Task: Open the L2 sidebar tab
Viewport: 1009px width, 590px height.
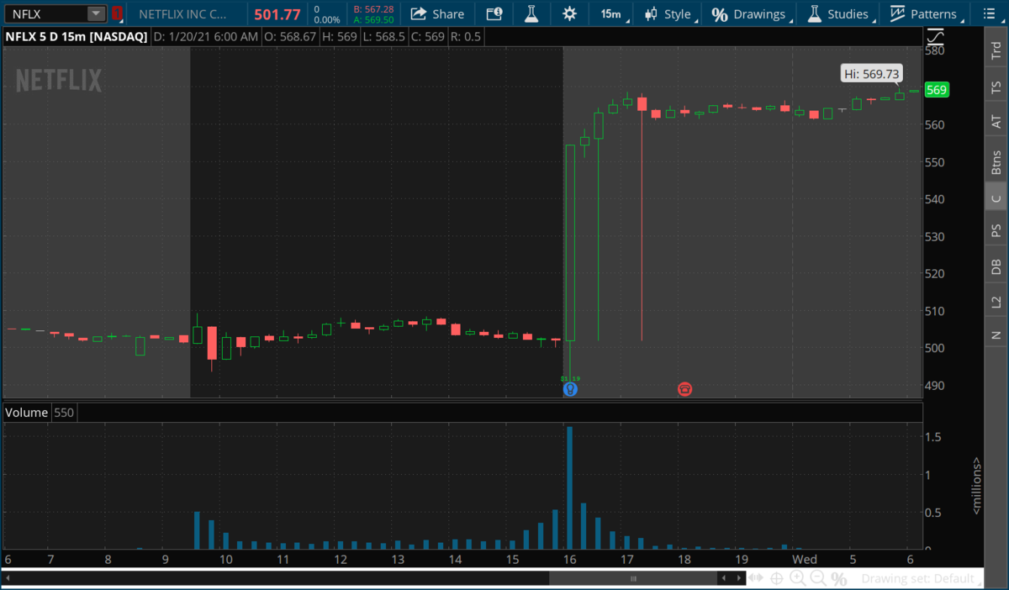Action: (x=996, y=302)
